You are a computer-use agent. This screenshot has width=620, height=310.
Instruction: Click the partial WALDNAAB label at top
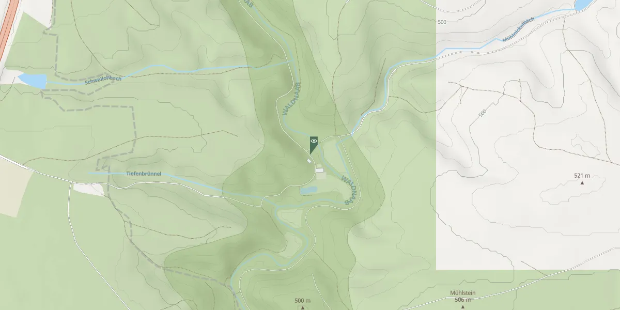pyautogui.click(x=248, y=4)
